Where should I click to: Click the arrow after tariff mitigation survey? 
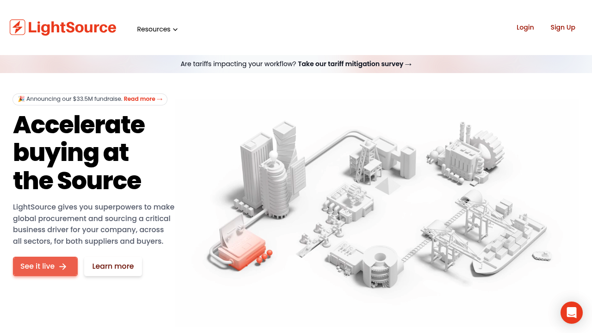tap(408, 64)
